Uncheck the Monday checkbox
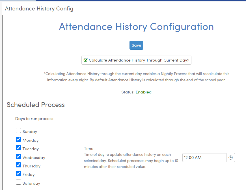The height and width of the screenshot is (190, 246). point(18,139)
